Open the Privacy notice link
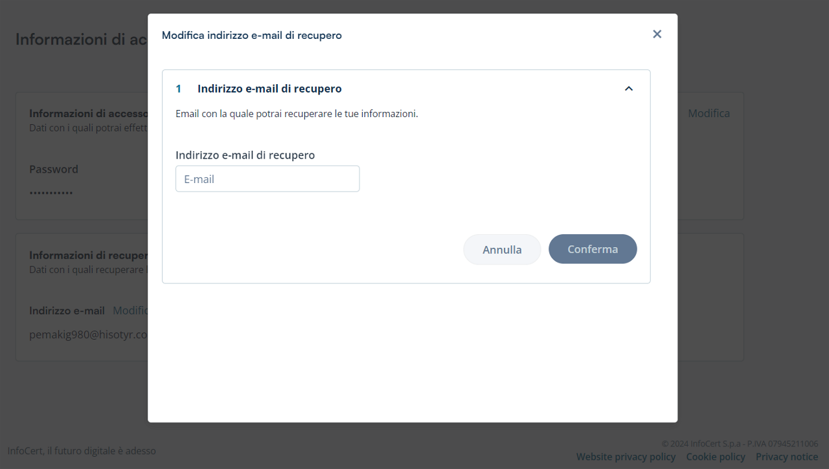Screen dimensions: 829x469 786,457
